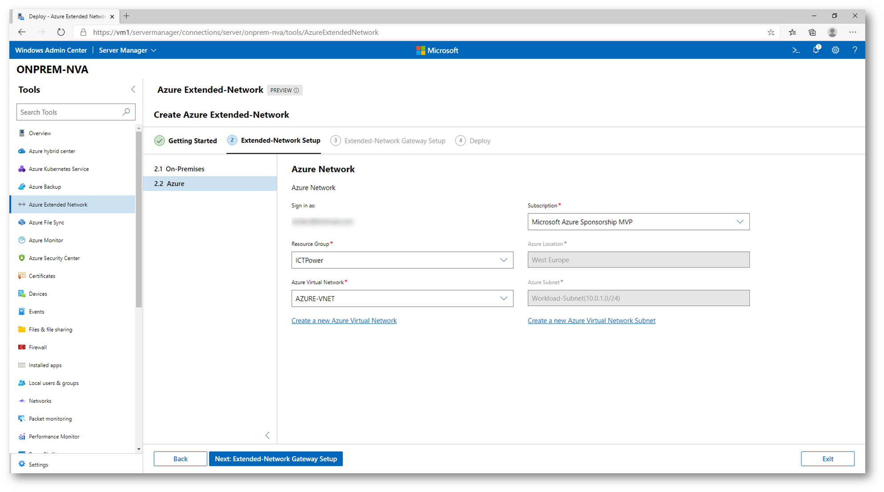Click the Exit button
The image size is (884, 492).
tap(827, 459)
